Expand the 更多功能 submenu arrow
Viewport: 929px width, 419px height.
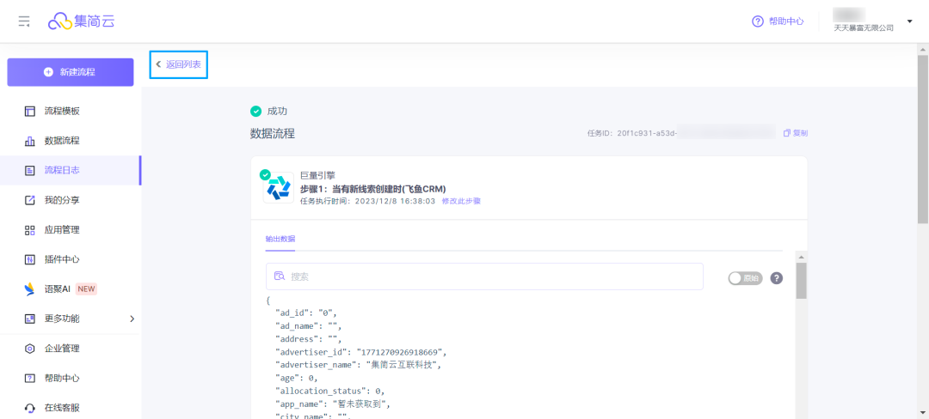pos(132,319)
